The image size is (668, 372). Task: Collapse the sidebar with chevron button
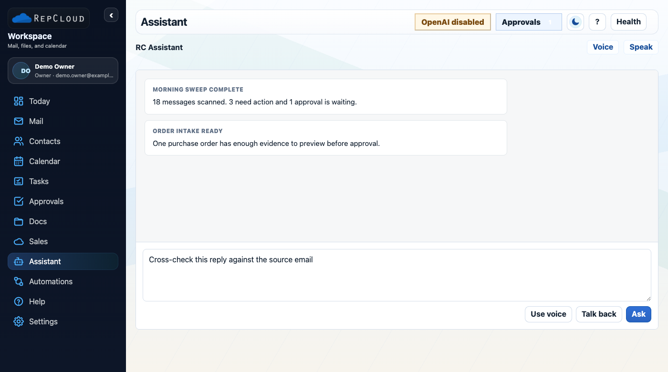point(111,15)
